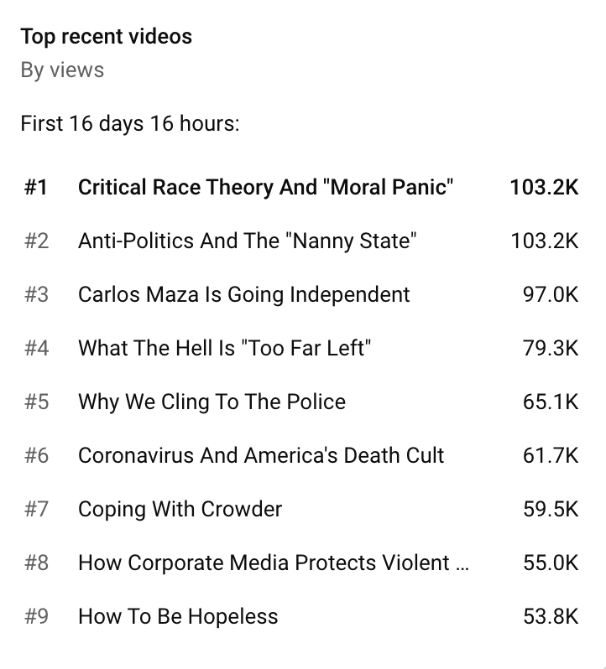Image resolution: width=606 pixels, height=669 pixels.
Task: Click the #1 rank label
Action: pos(36,187)
